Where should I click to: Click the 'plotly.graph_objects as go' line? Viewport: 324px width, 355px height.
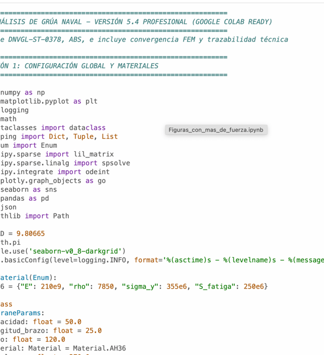[53, 181]
